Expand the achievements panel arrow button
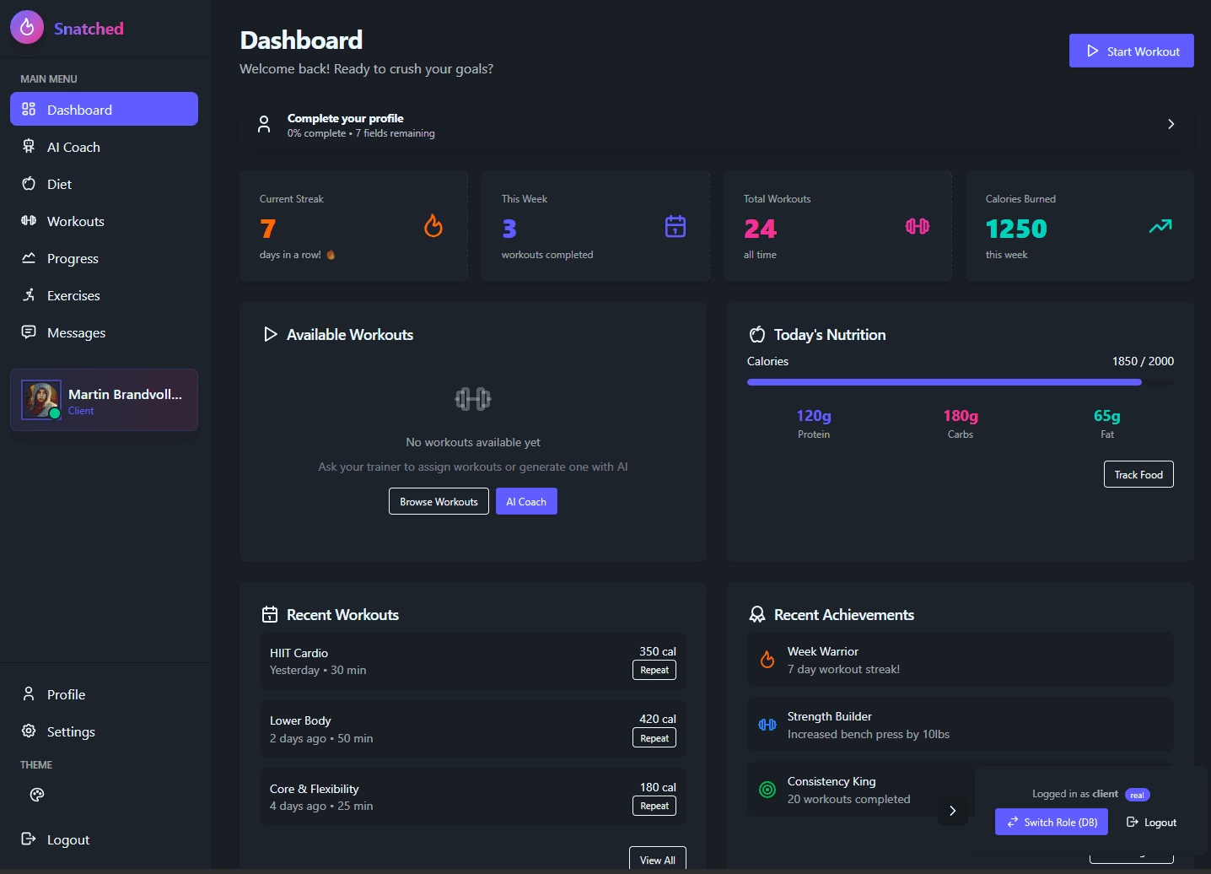The height and width of the screenshot is (874, 1211). 953,811
